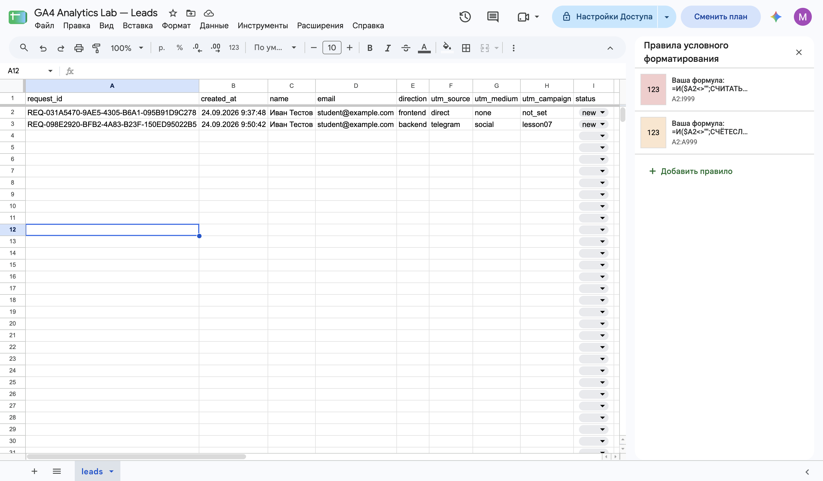Toggle italic formatting
The height and width of the screenshot is (481, 823).
(388, 48)
